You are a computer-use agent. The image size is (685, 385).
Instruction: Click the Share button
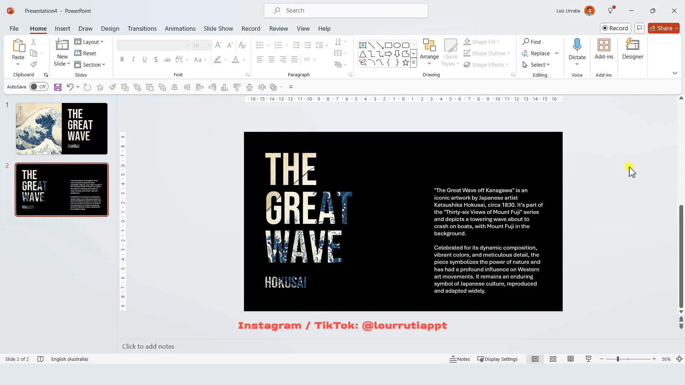664,28
